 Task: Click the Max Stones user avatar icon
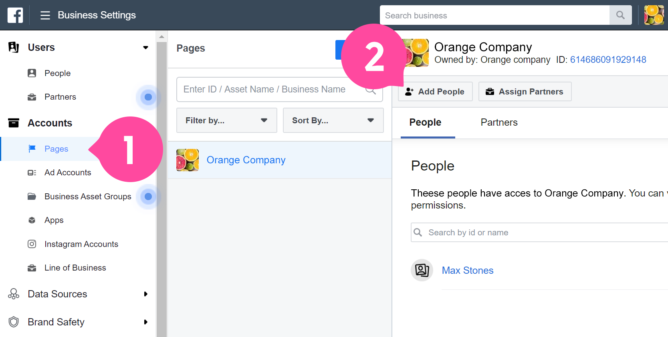point(422,270)
